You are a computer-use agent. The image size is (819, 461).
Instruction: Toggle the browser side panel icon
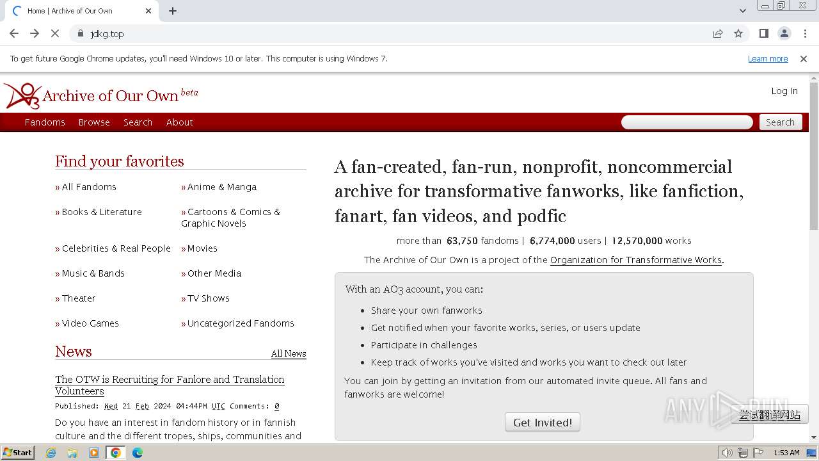tap(763, 33)
